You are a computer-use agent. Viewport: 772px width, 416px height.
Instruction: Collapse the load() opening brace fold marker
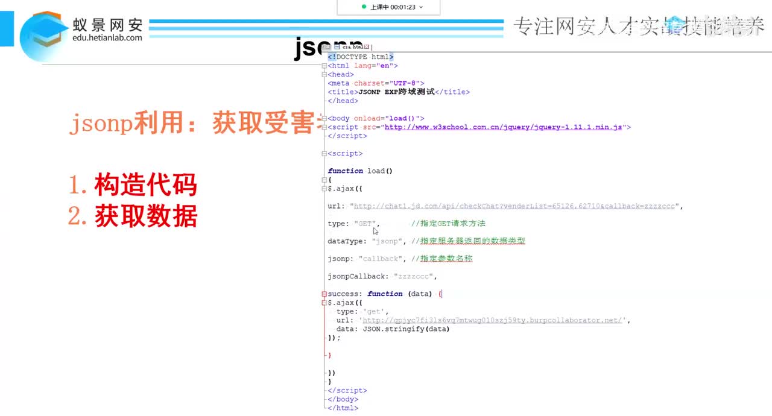tap(324, 180)
